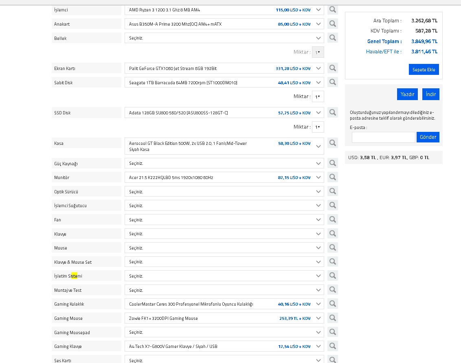This screenshot has height=363, width=461.
Task: Click magnifier icon for İşletim Sistemi
Action: [x=333, y=276]
